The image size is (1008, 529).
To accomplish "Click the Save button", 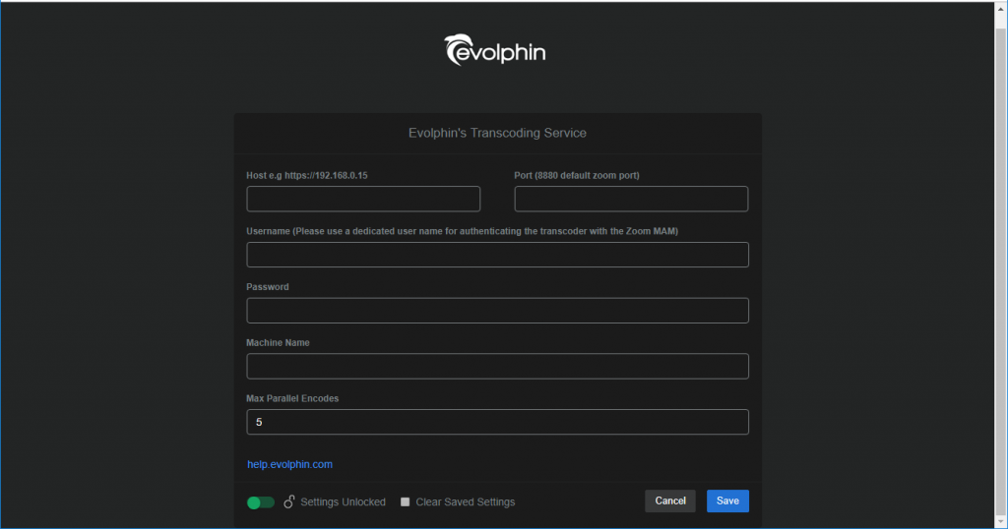I will click(727, 500).
